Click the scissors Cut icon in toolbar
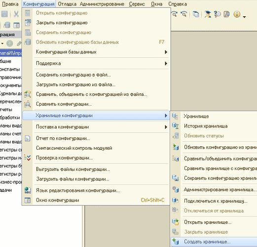The image size is (257, 247). 16,14
